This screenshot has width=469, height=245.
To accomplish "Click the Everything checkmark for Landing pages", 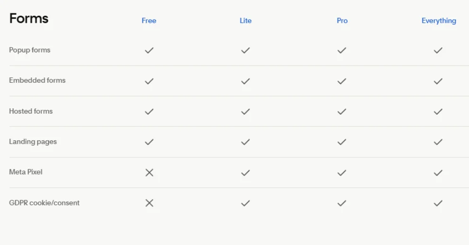I will 438,142.
